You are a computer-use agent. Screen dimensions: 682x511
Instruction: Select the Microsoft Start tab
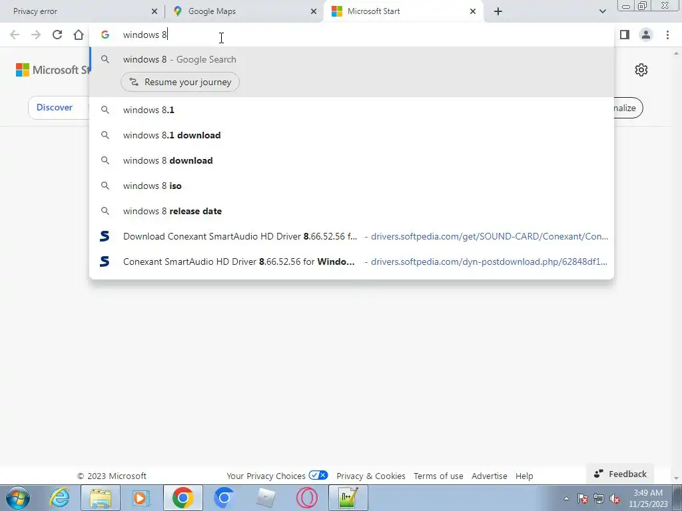[x=404, y=11]
